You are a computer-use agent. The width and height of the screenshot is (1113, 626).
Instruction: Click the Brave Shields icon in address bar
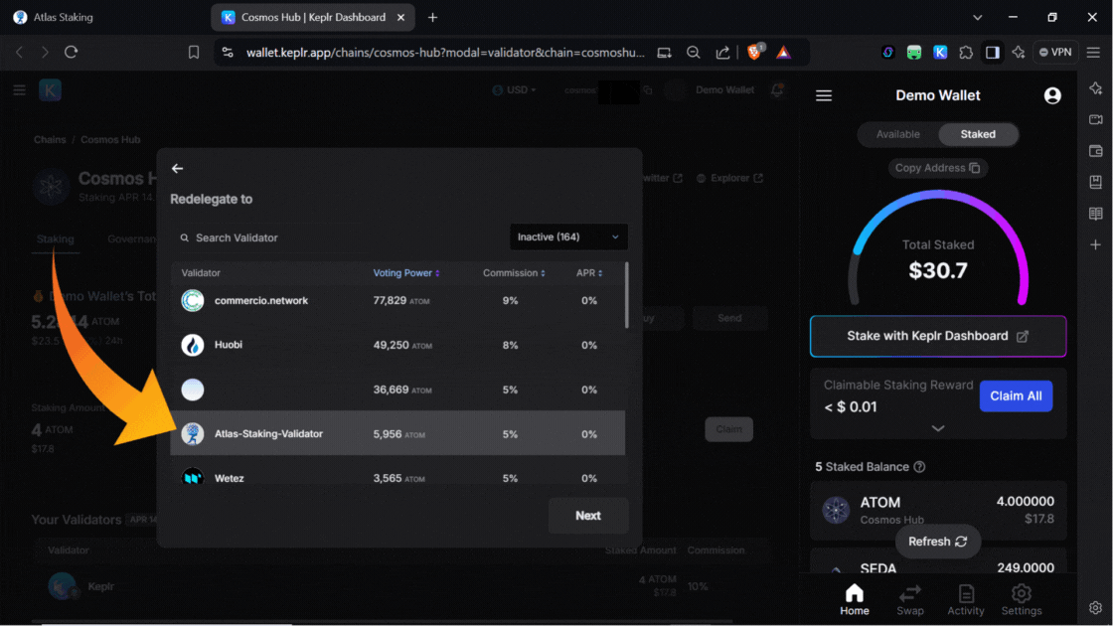pos(754,52)
